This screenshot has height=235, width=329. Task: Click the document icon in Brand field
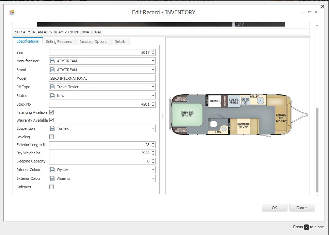pyautogui.click(x=52, y=70)
